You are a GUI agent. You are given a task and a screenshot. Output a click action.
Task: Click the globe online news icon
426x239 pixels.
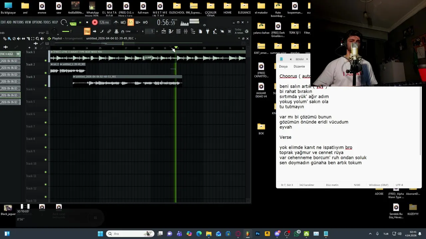[x=247, y=32]
